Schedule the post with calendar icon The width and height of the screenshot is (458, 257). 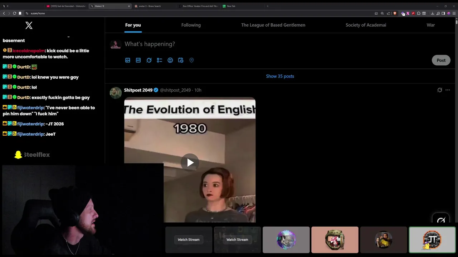pos(181,60)
